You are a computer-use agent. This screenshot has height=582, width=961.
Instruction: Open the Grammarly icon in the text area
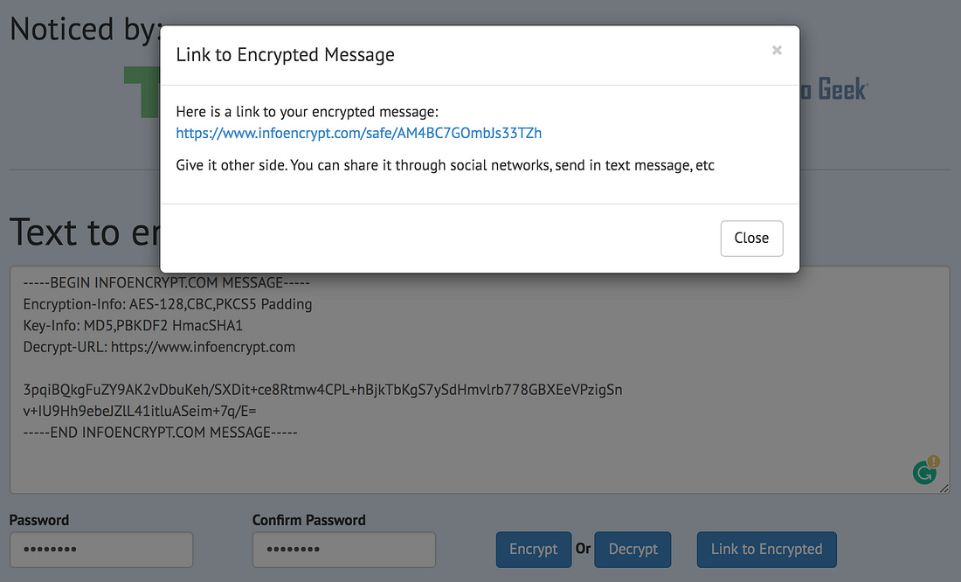[923, 473]
